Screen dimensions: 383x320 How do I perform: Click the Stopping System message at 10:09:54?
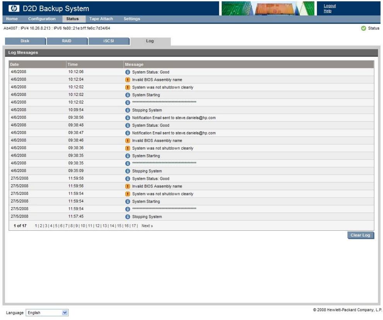[147, 110]
